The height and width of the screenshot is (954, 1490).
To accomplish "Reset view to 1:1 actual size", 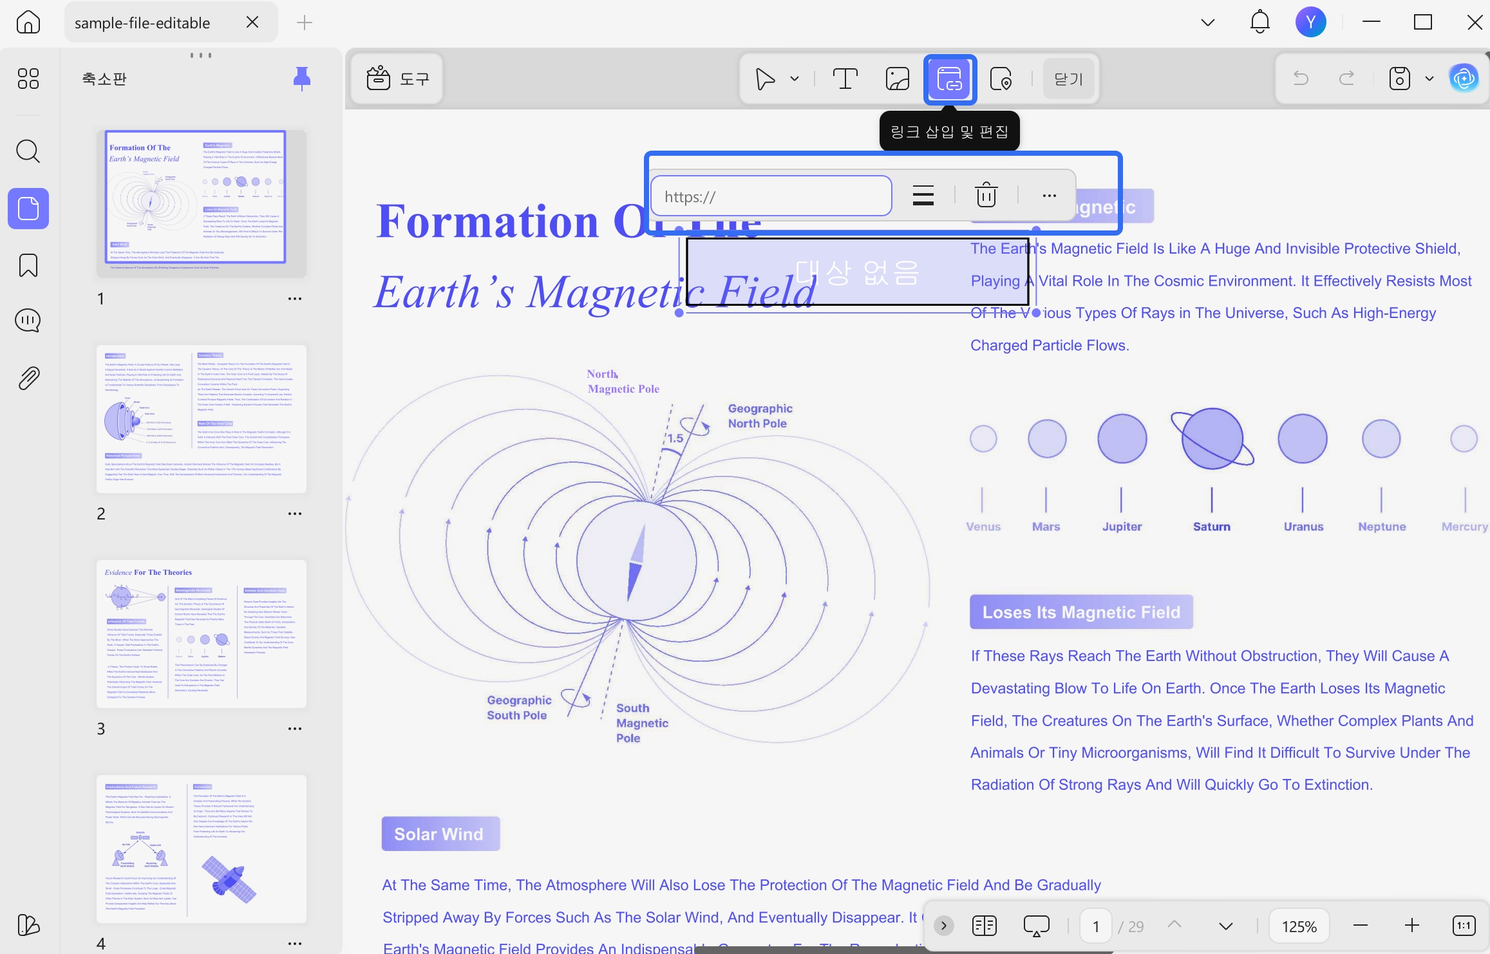I will tap(1464, 926).
